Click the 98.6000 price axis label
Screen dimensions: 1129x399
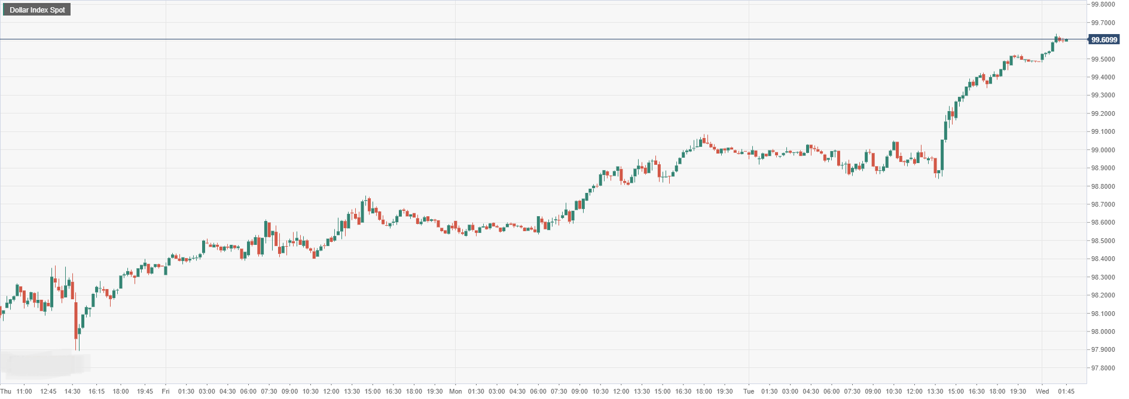(1103, 222)
